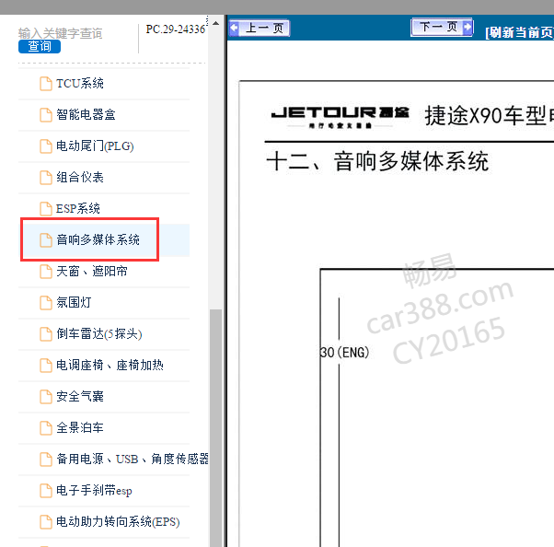Click the document icon beside 安全气囊
The height and width of the screenshot is (547, 554).
[x=46, y=396]
